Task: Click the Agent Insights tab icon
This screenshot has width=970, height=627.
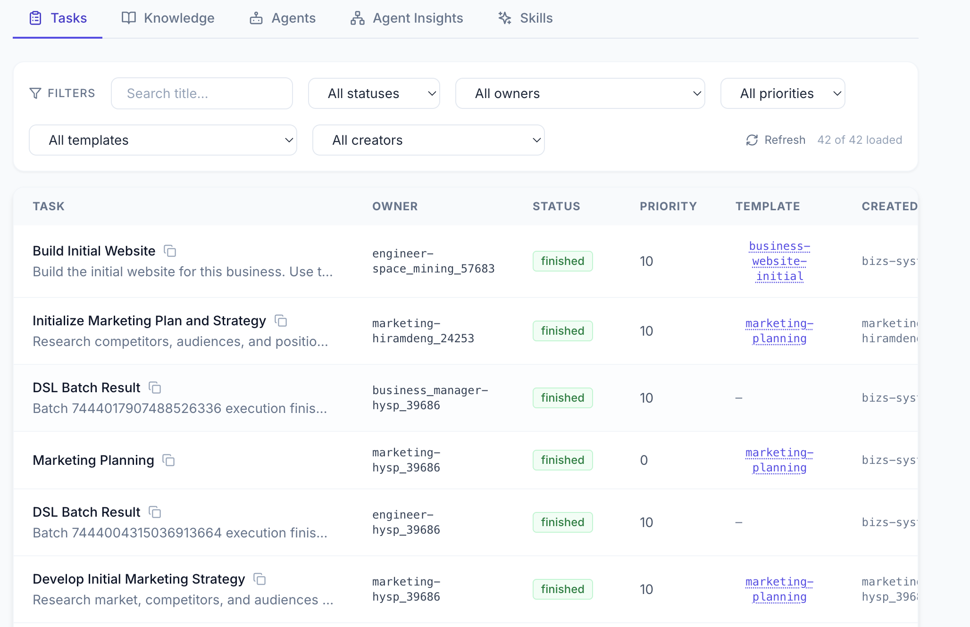Action: (x=357, y=18)
